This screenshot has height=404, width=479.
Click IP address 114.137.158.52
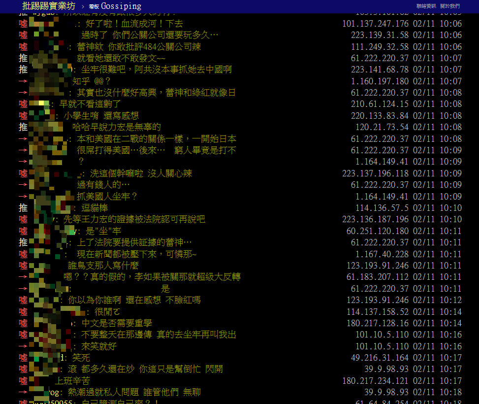point(378,312)
